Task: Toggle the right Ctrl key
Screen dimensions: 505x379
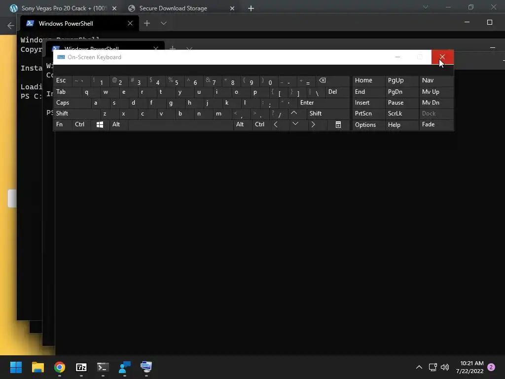Action: 261,125
